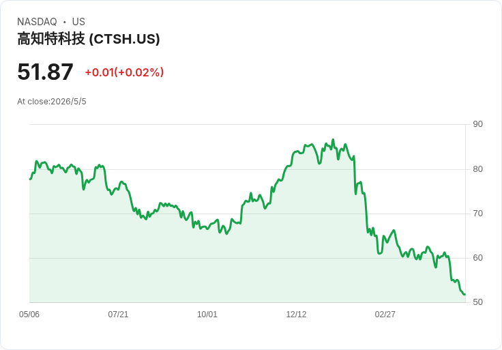Click the final data point of the line

tap(464, 294)
